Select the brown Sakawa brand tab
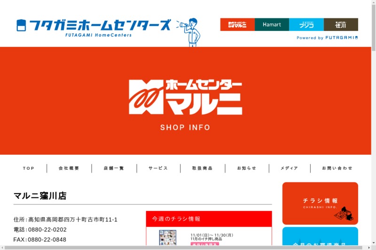376x250 pixels. (341, 24)
